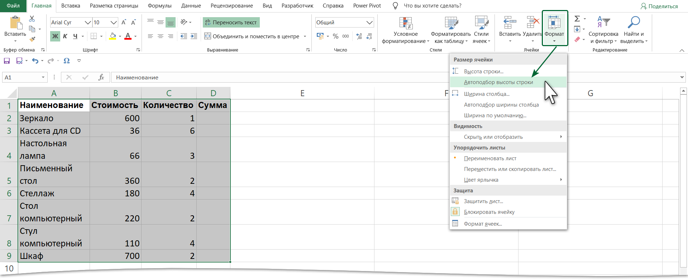
Task: Select Высота строки... menu item
Action: click(508, 72)
